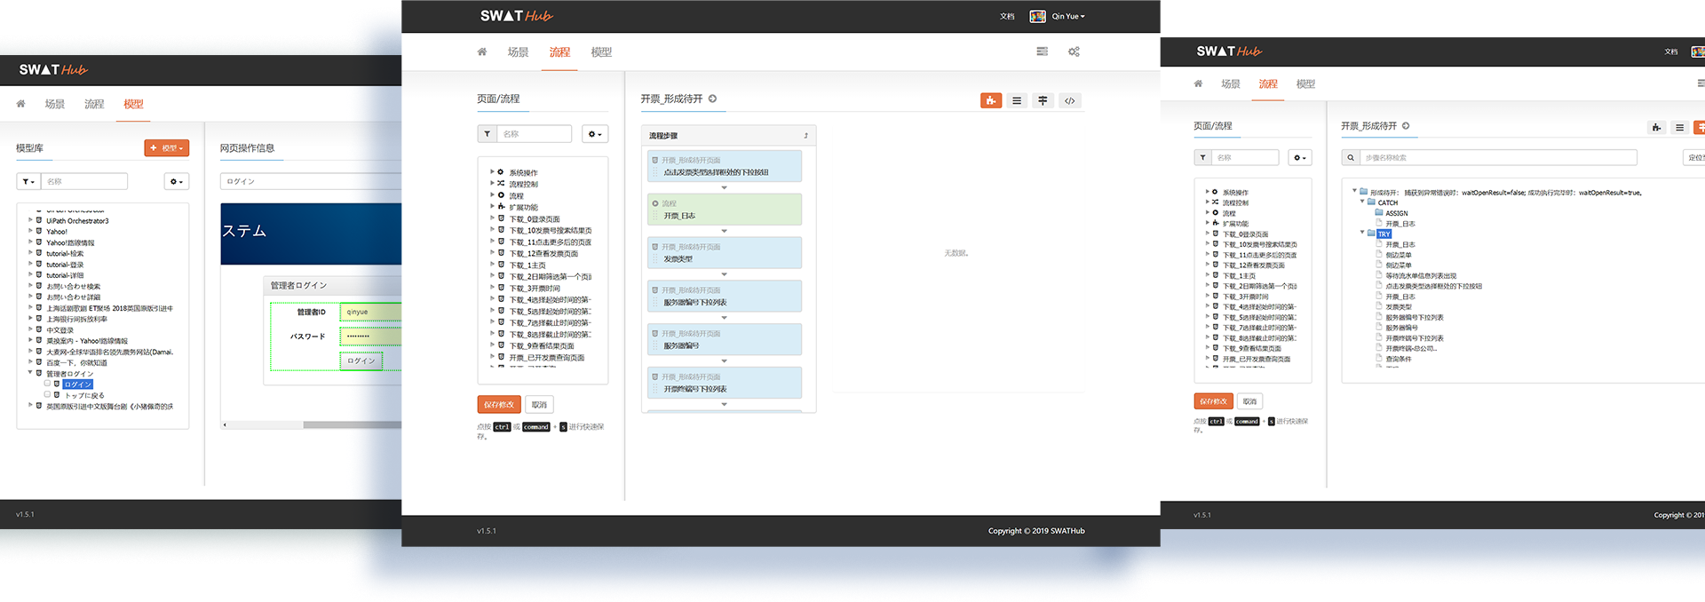
Task: Open the gears settings icon in navbar
Action: tap(1074, 51)
